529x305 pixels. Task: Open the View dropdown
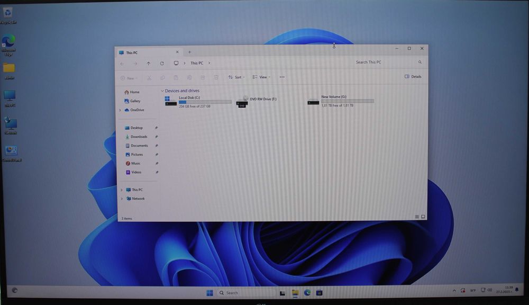pyautogui.click(x=261, y=77)
